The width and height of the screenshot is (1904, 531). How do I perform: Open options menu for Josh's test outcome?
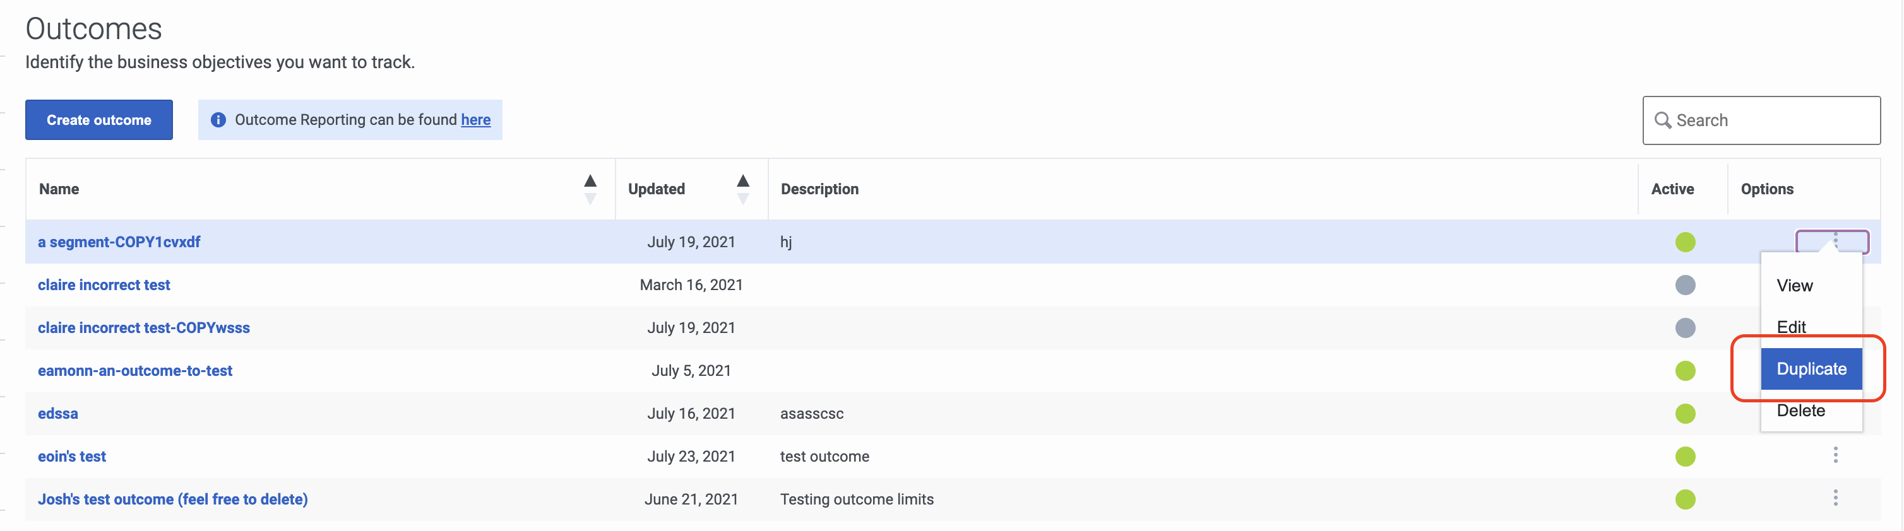click(1835, 498)
